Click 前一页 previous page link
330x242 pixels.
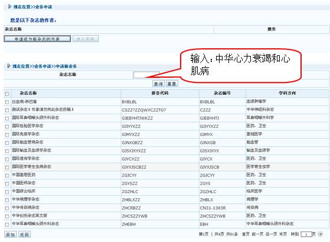(257, 234)
